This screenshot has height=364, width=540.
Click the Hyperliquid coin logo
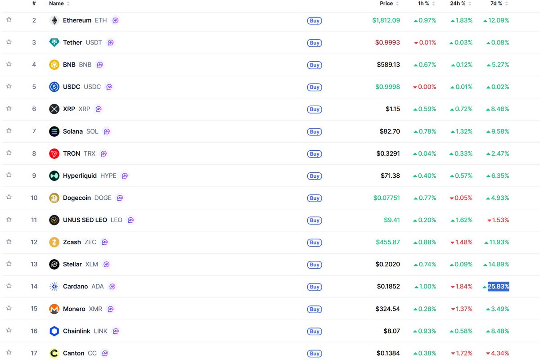tap(54, 175)
